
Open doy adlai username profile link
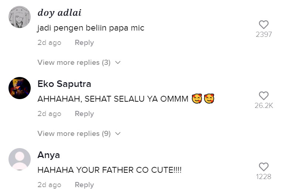(x=59, y=13)
